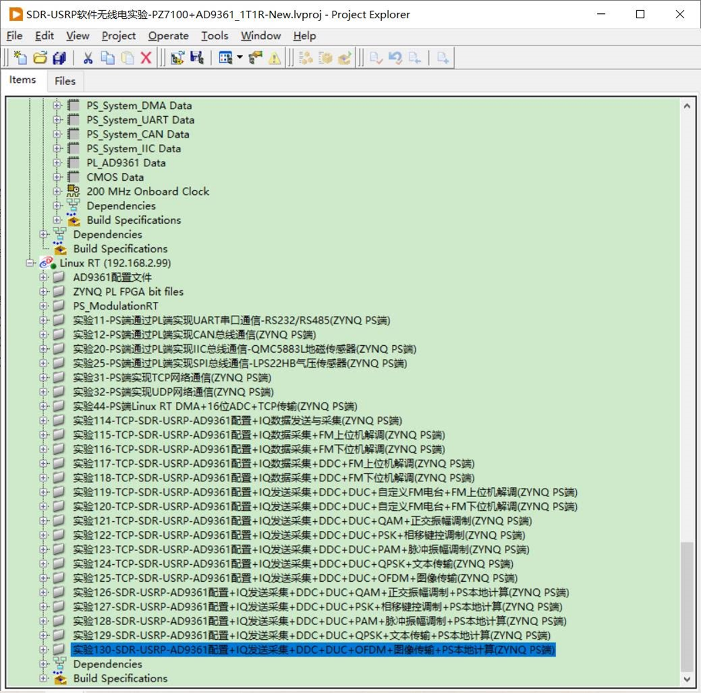Click the vertical scrollbar thumb
The image size is (701, 693).
tap(687, 607)
